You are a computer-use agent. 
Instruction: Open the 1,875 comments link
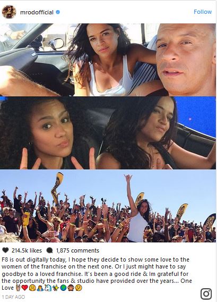click(x=77, y=250)
